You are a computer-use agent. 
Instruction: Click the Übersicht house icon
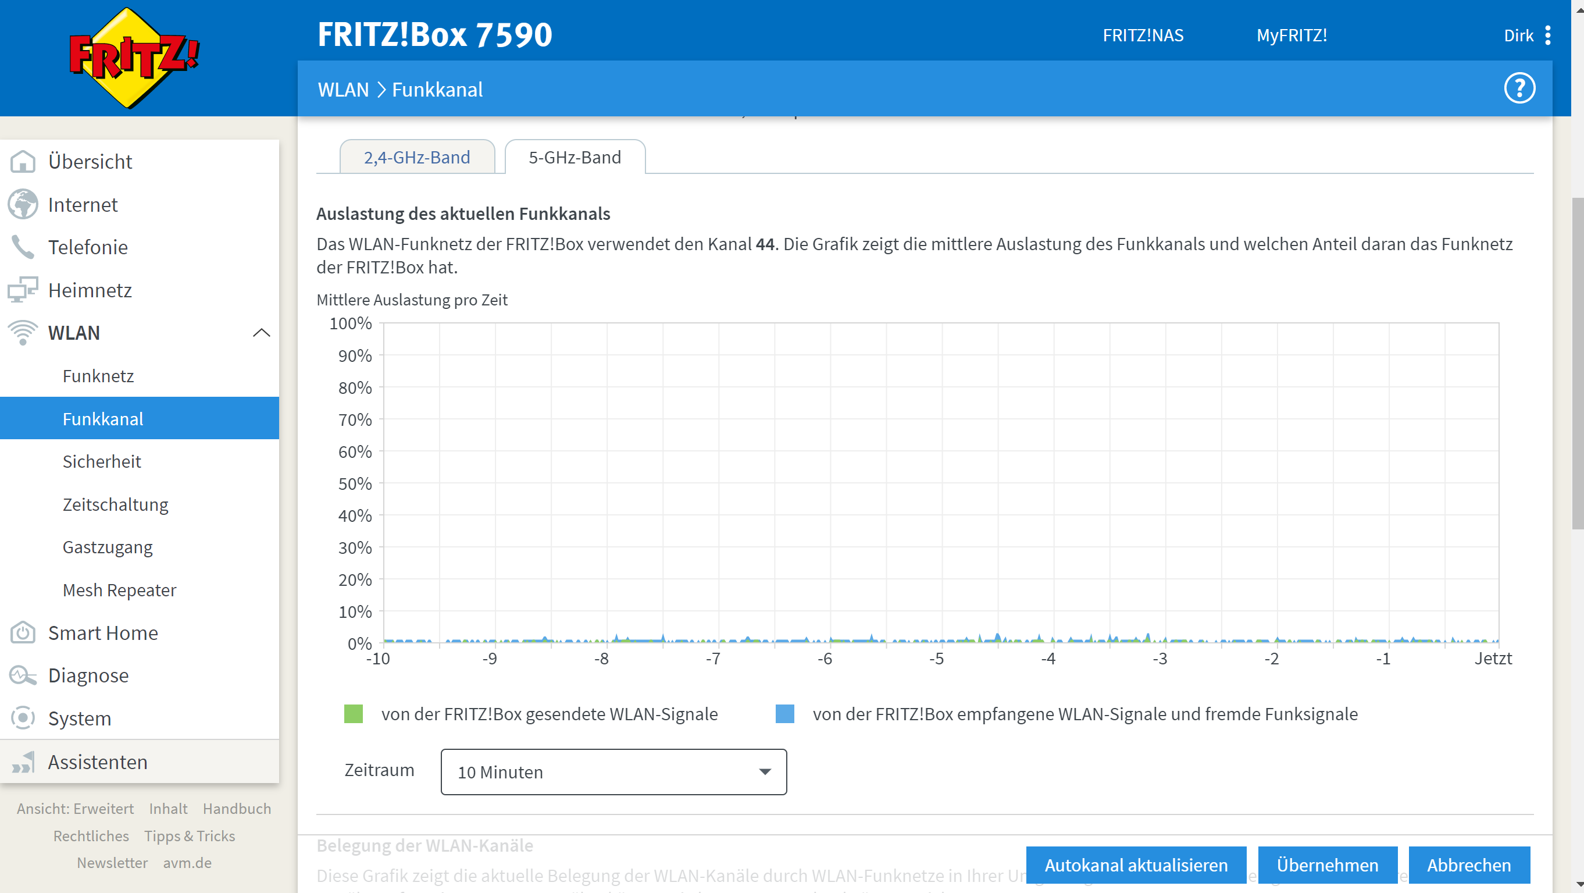[x=23, y=162]
